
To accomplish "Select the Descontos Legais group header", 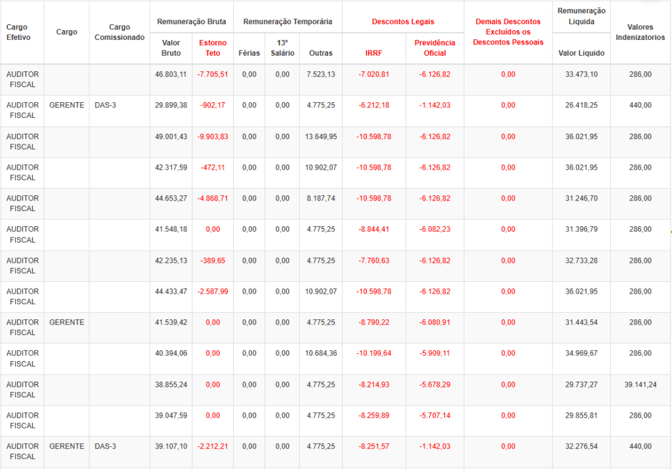I will [x=402, y=22].
